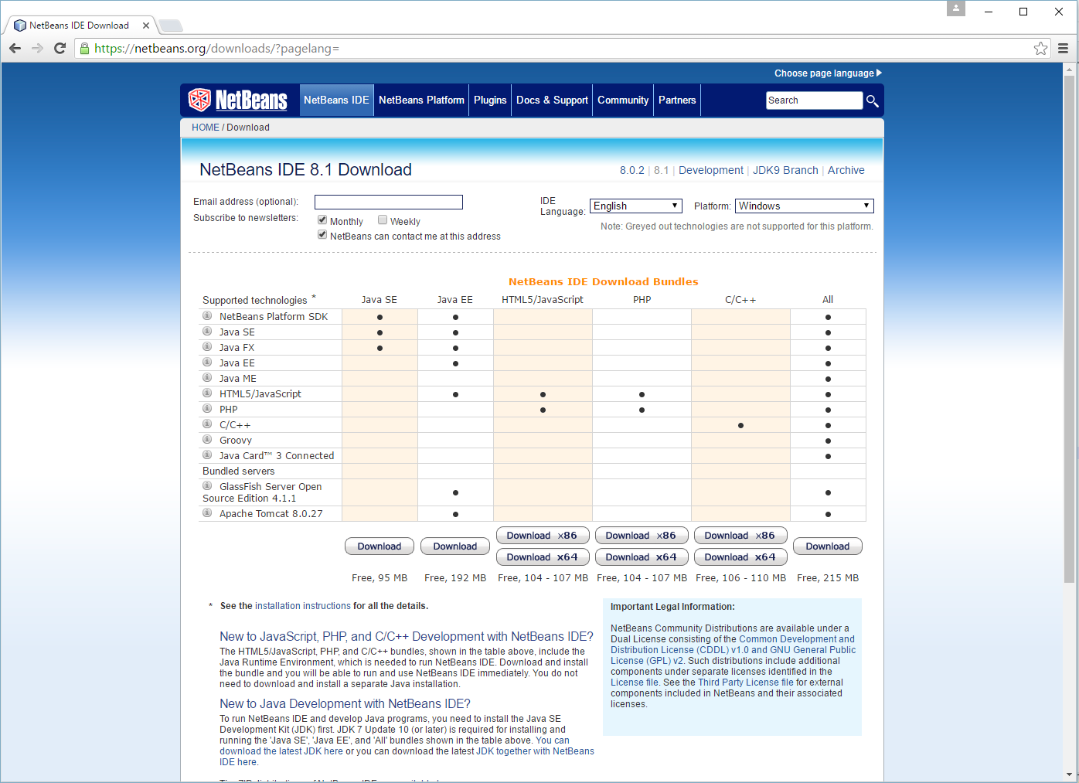This screenshot has width=1079, height=783.
Task: Click info icon beside Java FX
Action: click(x=207, y=346)
